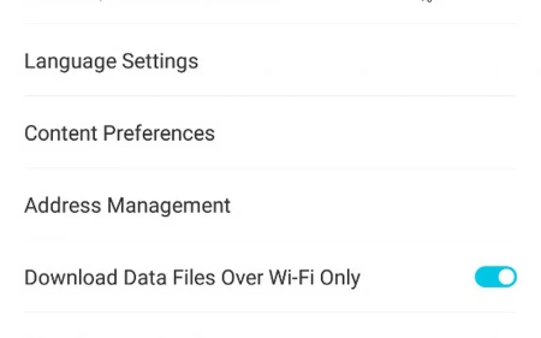Screen dimensions: 541x338
Task: Click the blue Wi-Fi only download switch
Action: point(495,277)
